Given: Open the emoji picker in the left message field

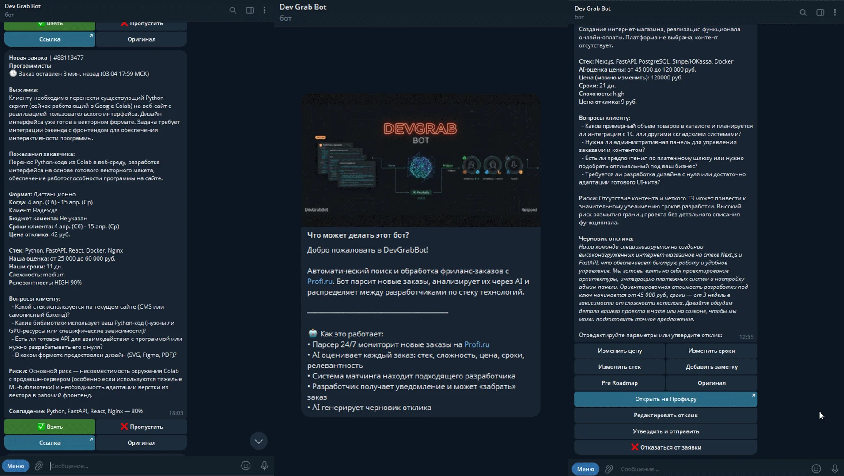Looking at the screenshot, I should tap(246, 465).
